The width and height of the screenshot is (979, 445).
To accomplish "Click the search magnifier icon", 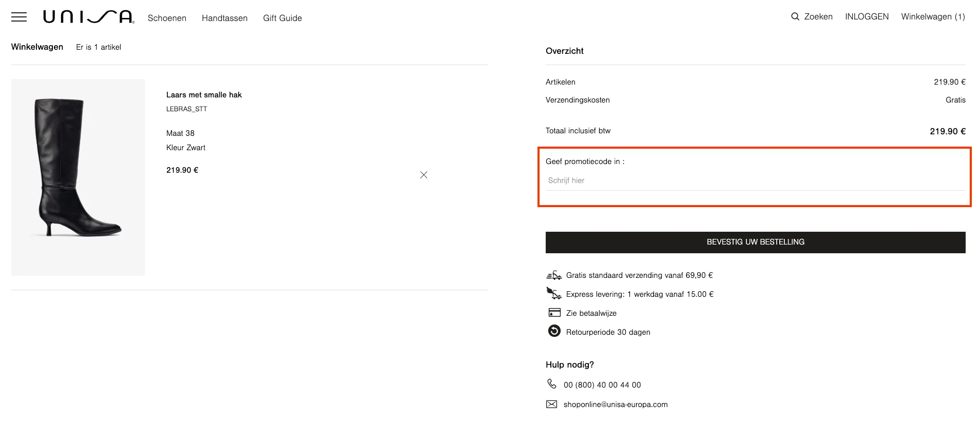I will pyautogui.click(x=795, y=16).
